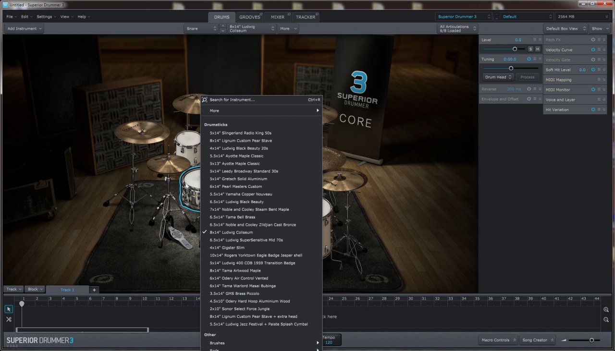Enable Velocity Gate power button
Image resolution: width=615 pixels, height=351 pixels.
pos(593,60)
